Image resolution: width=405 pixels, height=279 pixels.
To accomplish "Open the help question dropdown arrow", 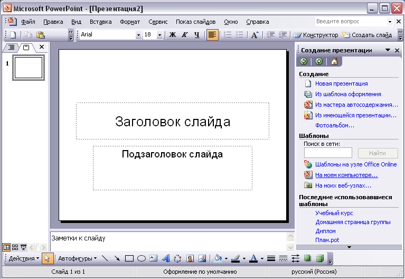I will pos(390,22).
